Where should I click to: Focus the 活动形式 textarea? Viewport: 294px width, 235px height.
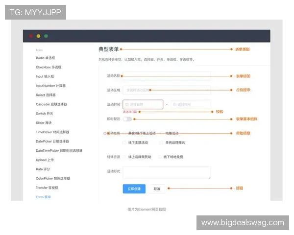pos(167,173)
